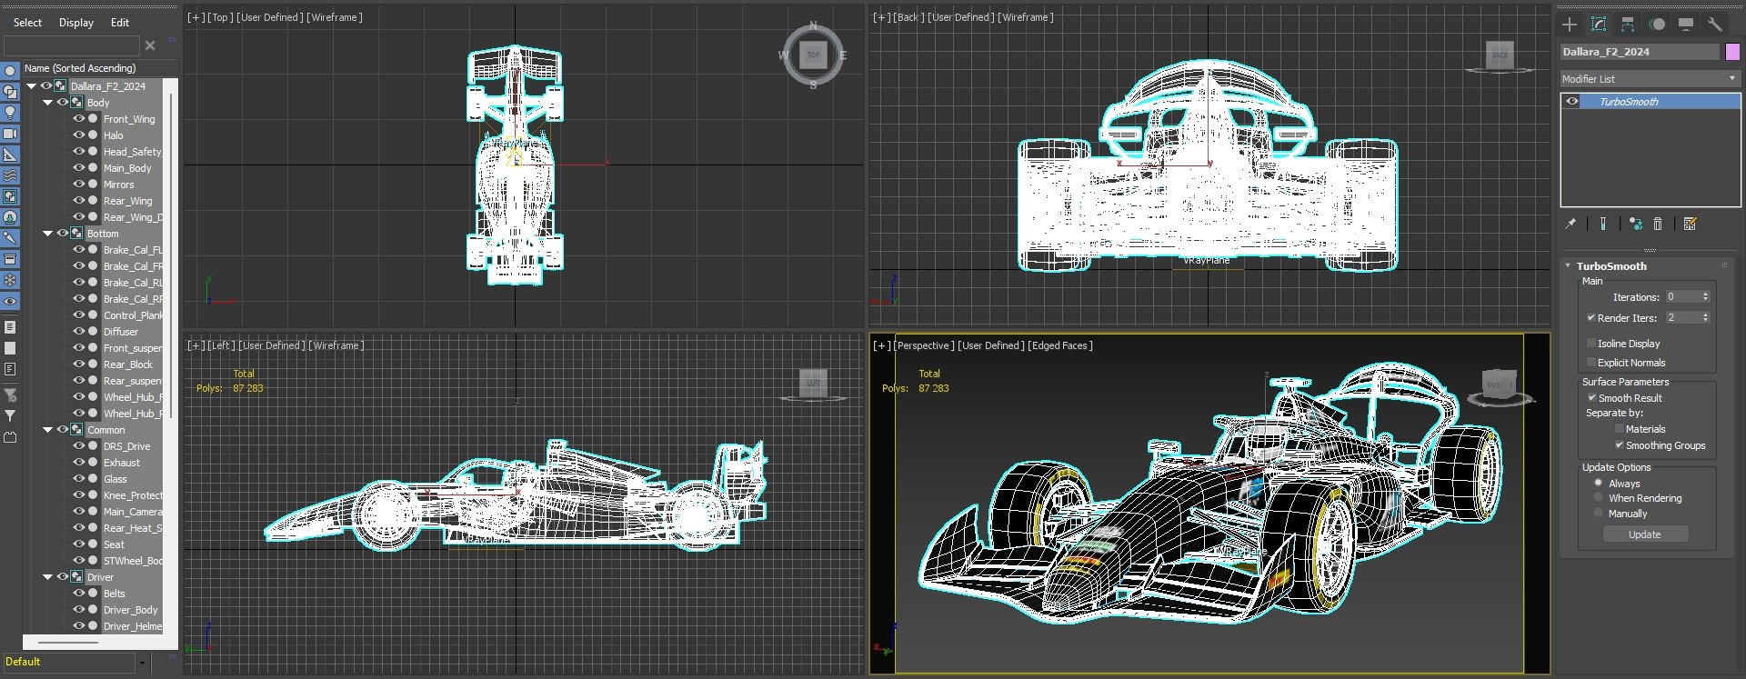The image size is (1746, 679).
Task: Open the Motion command panel tab
Action: tap(1657, 25)
